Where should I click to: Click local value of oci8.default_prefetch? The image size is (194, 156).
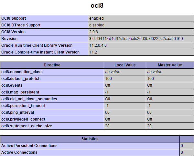point(108,79)
